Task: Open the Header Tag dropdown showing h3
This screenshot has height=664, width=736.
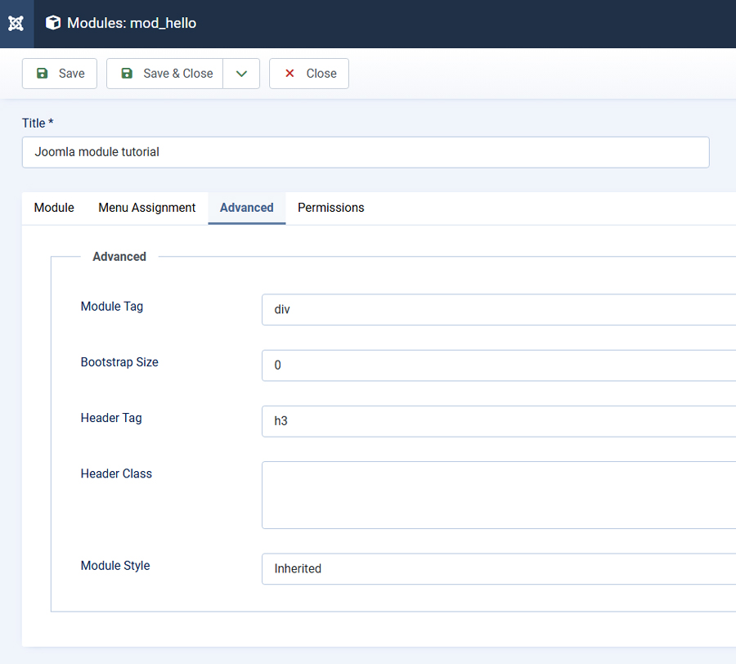Action: 499,421
